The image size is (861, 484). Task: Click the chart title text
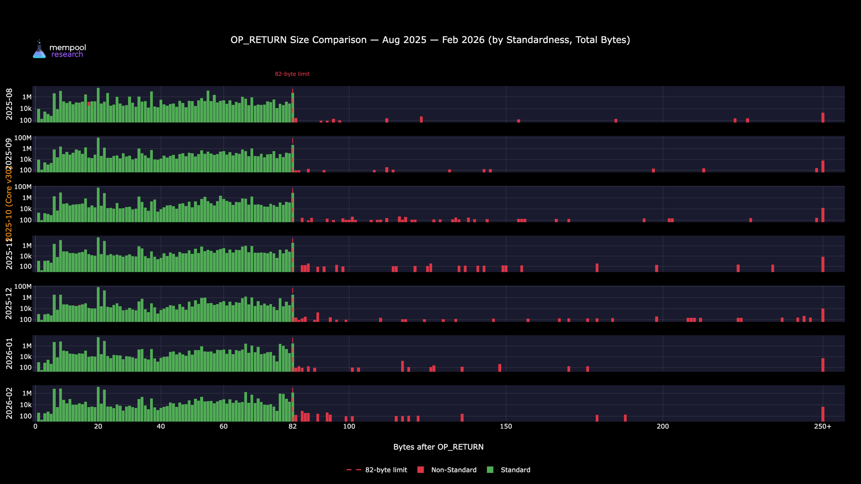[x=430, y=40]
